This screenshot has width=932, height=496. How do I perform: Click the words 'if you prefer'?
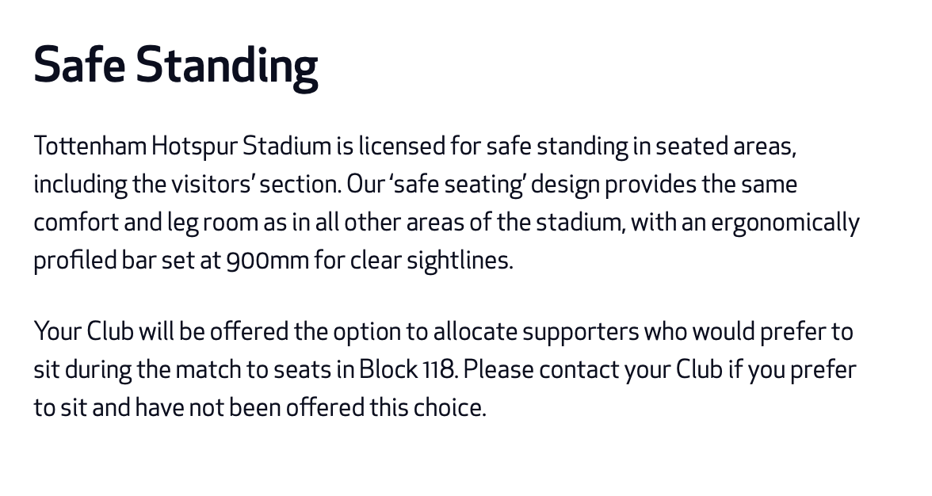point(792,369)
